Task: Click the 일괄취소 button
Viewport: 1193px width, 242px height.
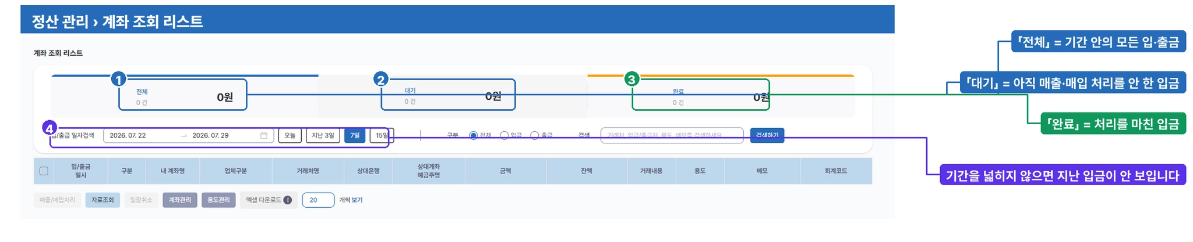Action: click(x=141, y=200)
